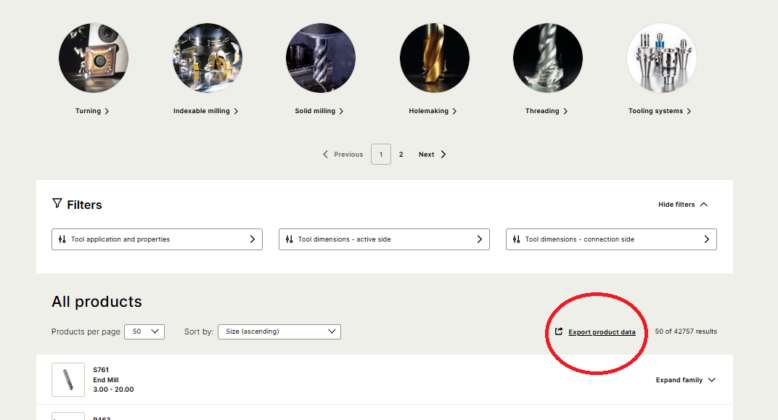Open the Threading category image
Image resolution: width=778 pixels, height=420 pixels.
point(547,58)
